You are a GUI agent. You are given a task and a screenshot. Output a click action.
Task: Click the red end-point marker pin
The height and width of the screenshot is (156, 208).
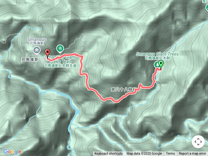point(47,53)
